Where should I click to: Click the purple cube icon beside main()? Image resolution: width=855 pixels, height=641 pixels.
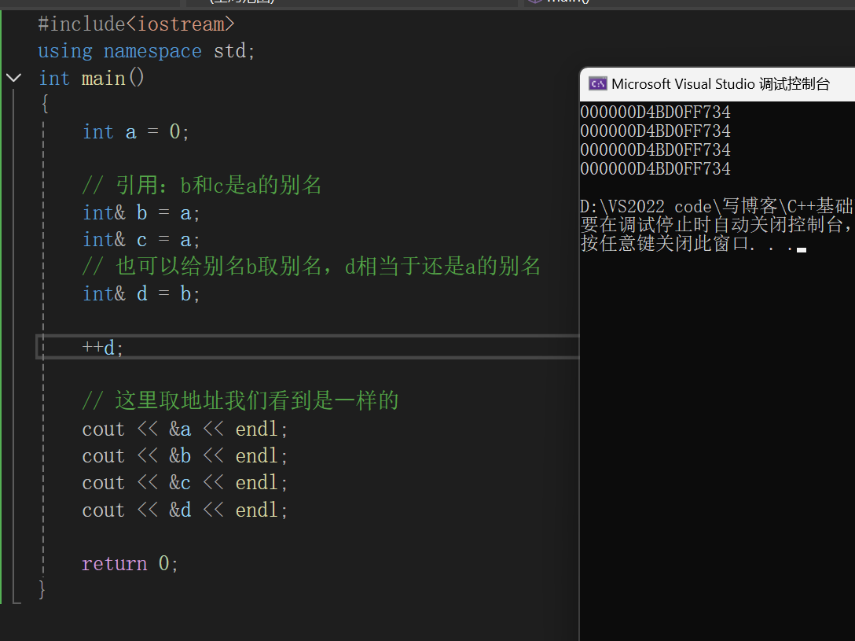pyautogui.click(x=535, y=2)
